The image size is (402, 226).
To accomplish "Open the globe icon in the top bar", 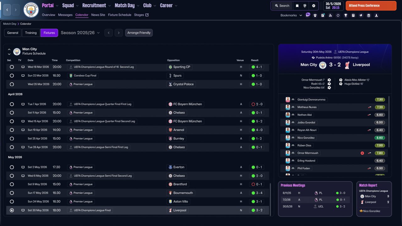I will (x=305, y=6).
